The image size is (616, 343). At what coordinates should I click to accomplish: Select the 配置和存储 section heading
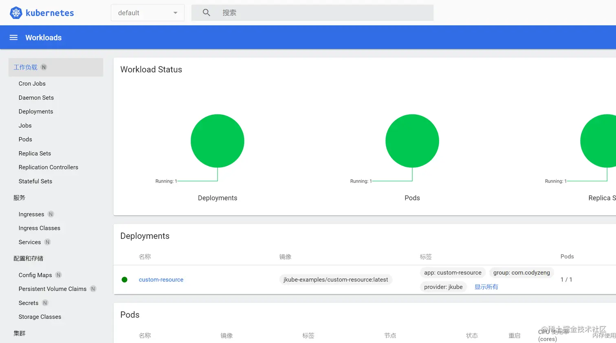tap(28, 258)
